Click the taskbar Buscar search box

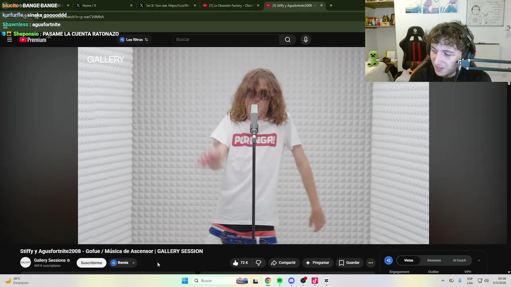(x=220, y=281)
